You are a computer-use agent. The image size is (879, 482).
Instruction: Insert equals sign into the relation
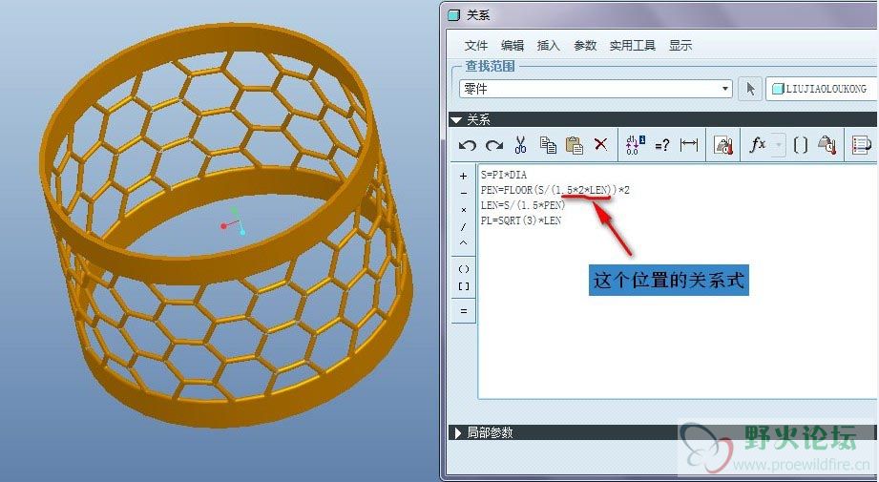coord(464,311)
